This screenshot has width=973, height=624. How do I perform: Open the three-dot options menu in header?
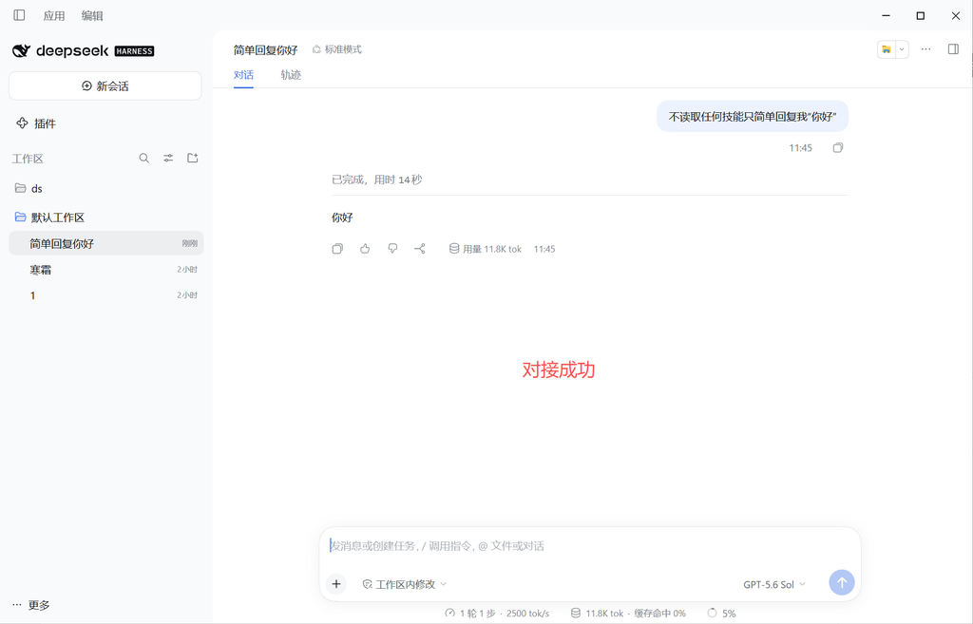[925, 49]
